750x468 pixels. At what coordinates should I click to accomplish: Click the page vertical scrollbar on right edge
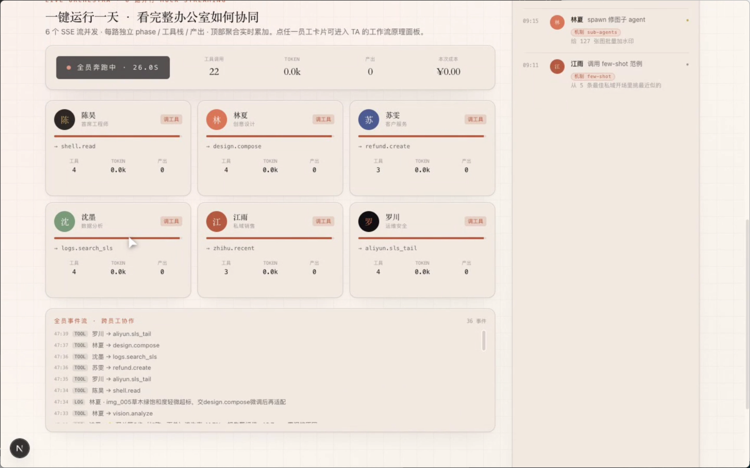[x=747, y=314]
